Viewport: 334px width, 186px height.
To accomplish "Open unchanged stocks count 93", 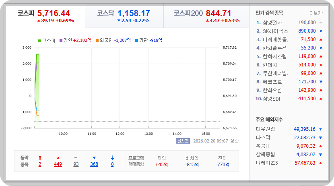I will (x=76, y=164).
